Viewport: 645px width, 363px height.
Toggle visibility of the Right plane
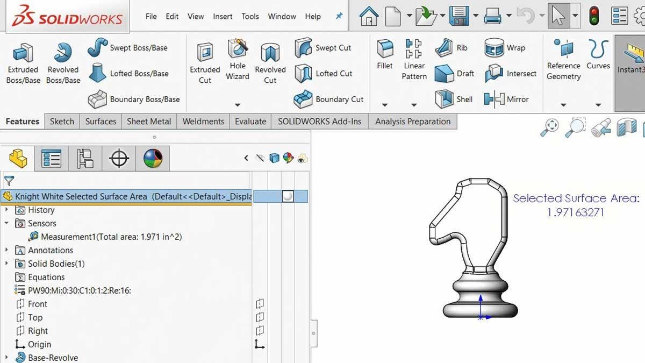[260, 331]
